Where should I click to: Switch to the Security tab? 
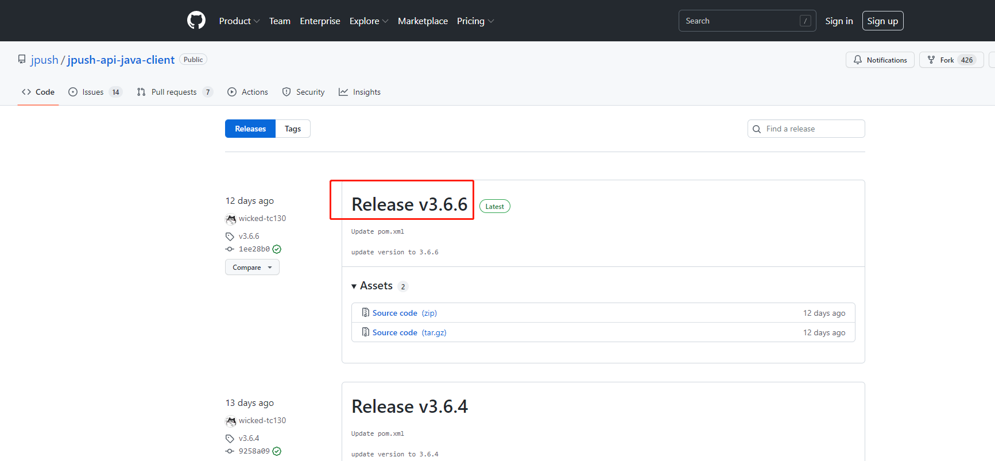tap(304, 92)
